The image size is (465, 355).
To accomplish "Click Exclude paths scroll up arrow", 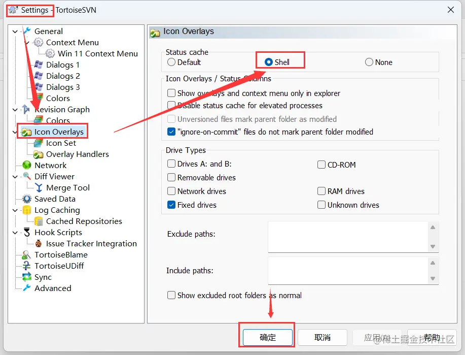I will tap(433, 227).
